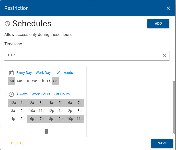Image resolution: width=176 pixels, height=150 pixels.
Task: Apply the Off Hours preset
Action: point(62,94)
